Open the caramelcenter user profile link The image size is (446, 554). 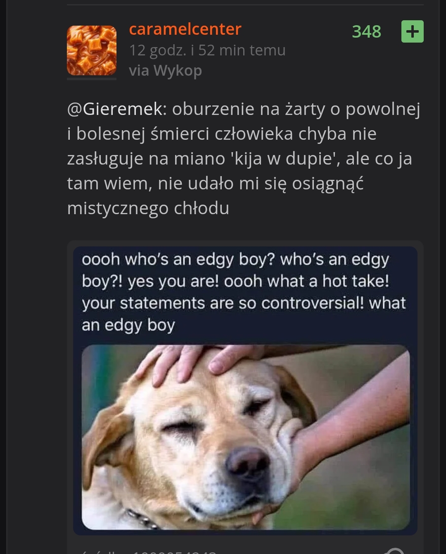coord(185,29)
